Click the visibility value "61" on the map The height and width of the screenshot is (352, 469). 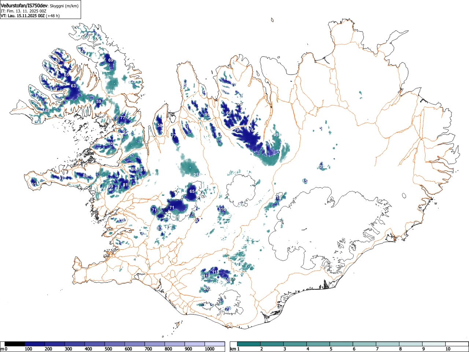34,184
